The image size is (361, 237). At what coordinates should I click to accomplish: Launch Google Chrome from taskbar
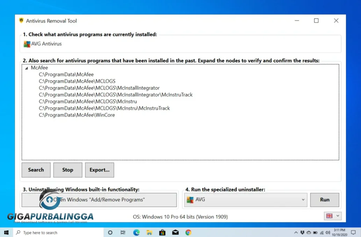[188, 232]
